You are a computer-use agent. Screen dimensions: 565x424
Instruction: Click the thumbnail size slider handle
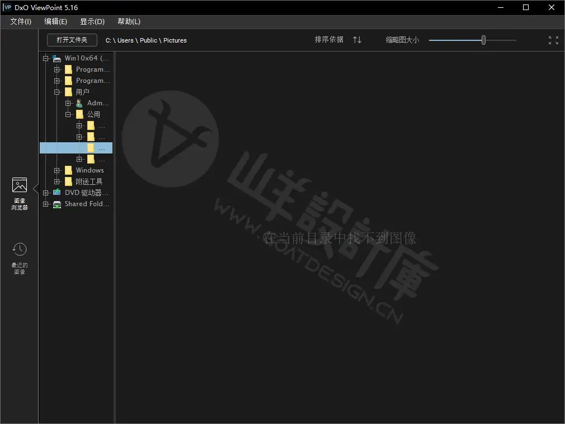click(x=483, y=40)
